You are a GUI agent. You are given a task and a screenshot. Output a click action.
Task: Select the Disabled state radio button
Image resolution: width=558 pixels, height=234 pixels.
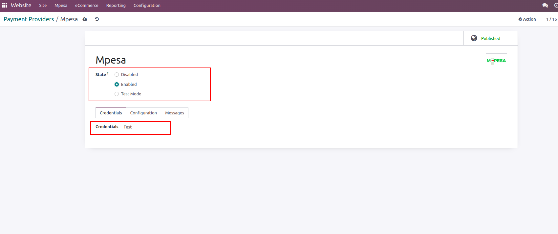click(117, 75)
